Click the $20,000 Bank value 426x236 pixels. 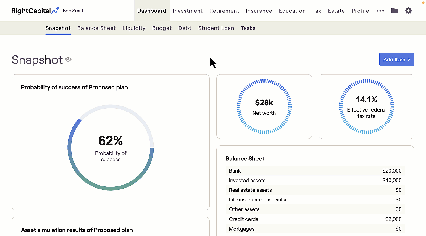click(x=392, y=171)
